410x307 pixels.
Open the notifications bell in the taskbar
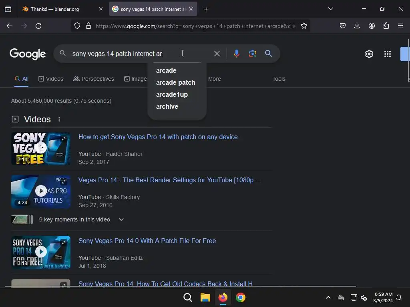tap(399, 297)
